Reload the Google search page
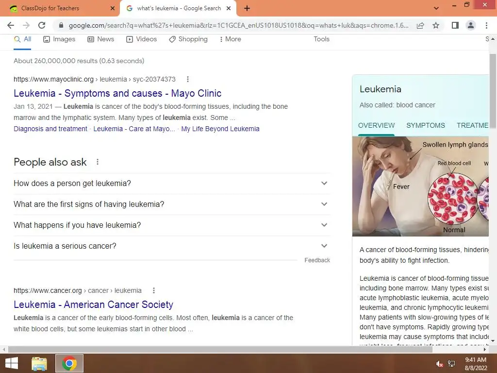497x373 pixels. [42, 25]
